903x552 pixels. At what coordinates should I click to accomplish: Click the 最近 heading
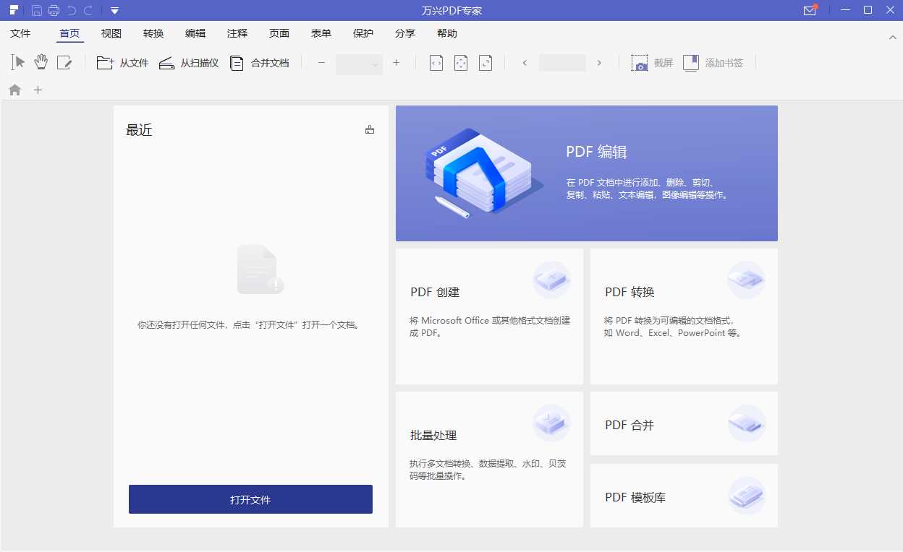[139, 130]
